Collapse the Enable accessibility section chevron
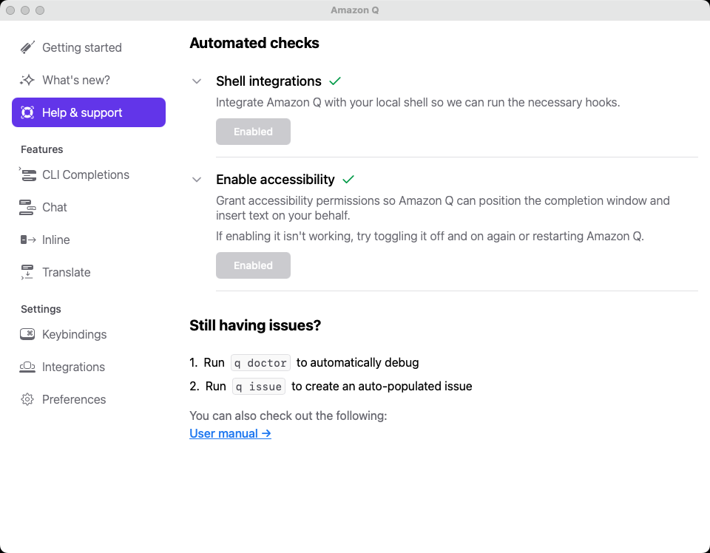The width and height of the screenshot is (710, 553). click(197, 180)
